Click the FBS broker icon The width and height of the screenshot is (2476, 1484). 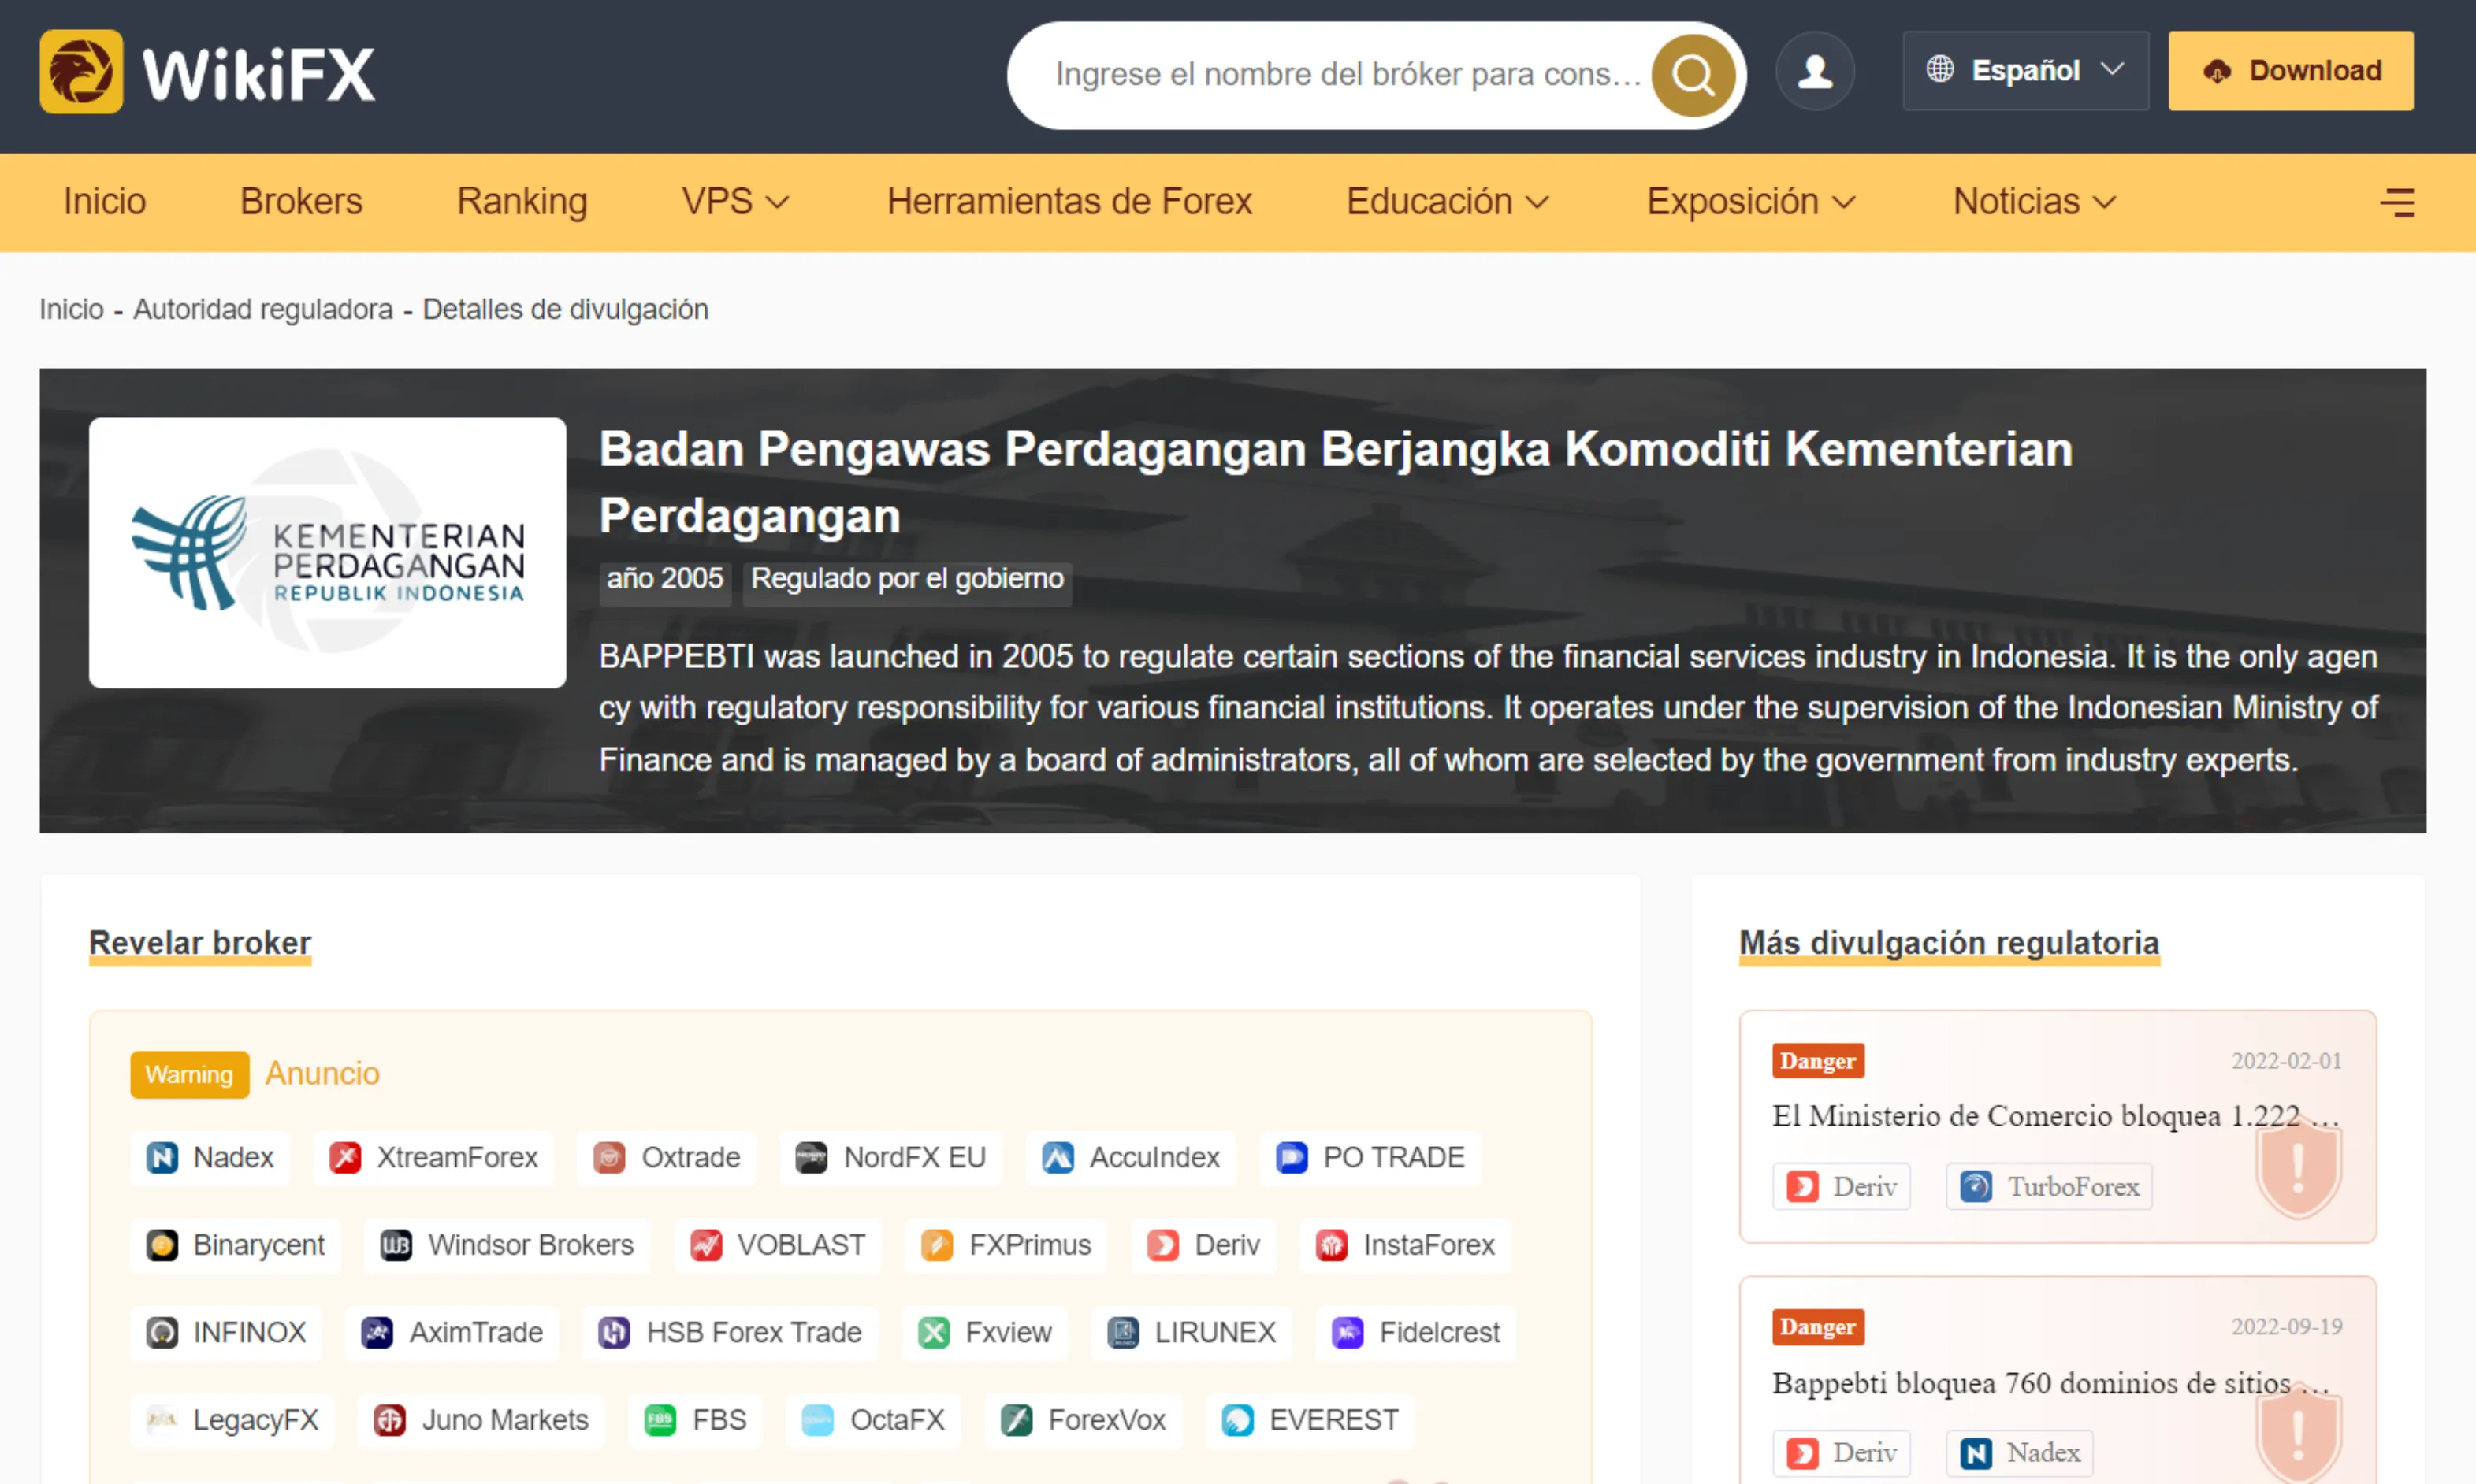pyautogui.click(x=660, y=1420)
